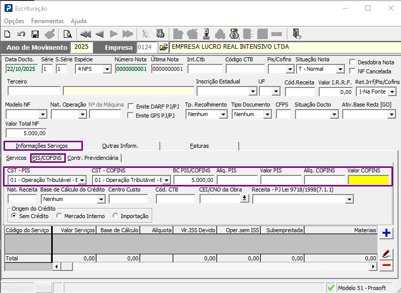This screenshot has width=401, height=293.
Task: Save record with the floppy disk icon
Action: click(x=35, y=34)
